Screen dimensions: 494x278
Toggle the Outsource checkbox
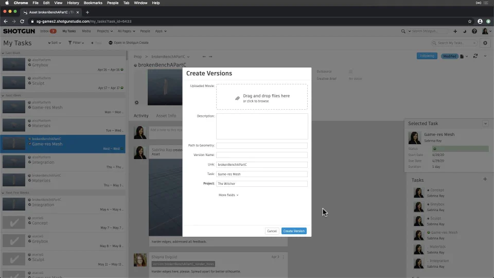click(350, 72)
